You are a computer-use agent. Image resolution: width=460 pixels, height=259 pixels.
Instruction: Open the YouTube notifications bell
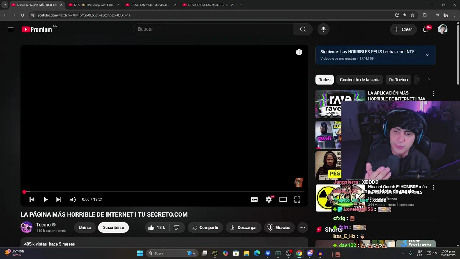(425, 29)
